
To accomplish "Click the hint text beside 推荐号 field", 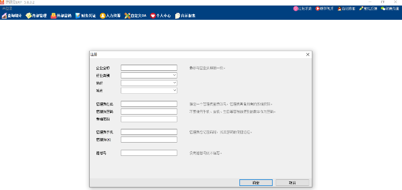I will coord(205,153).
